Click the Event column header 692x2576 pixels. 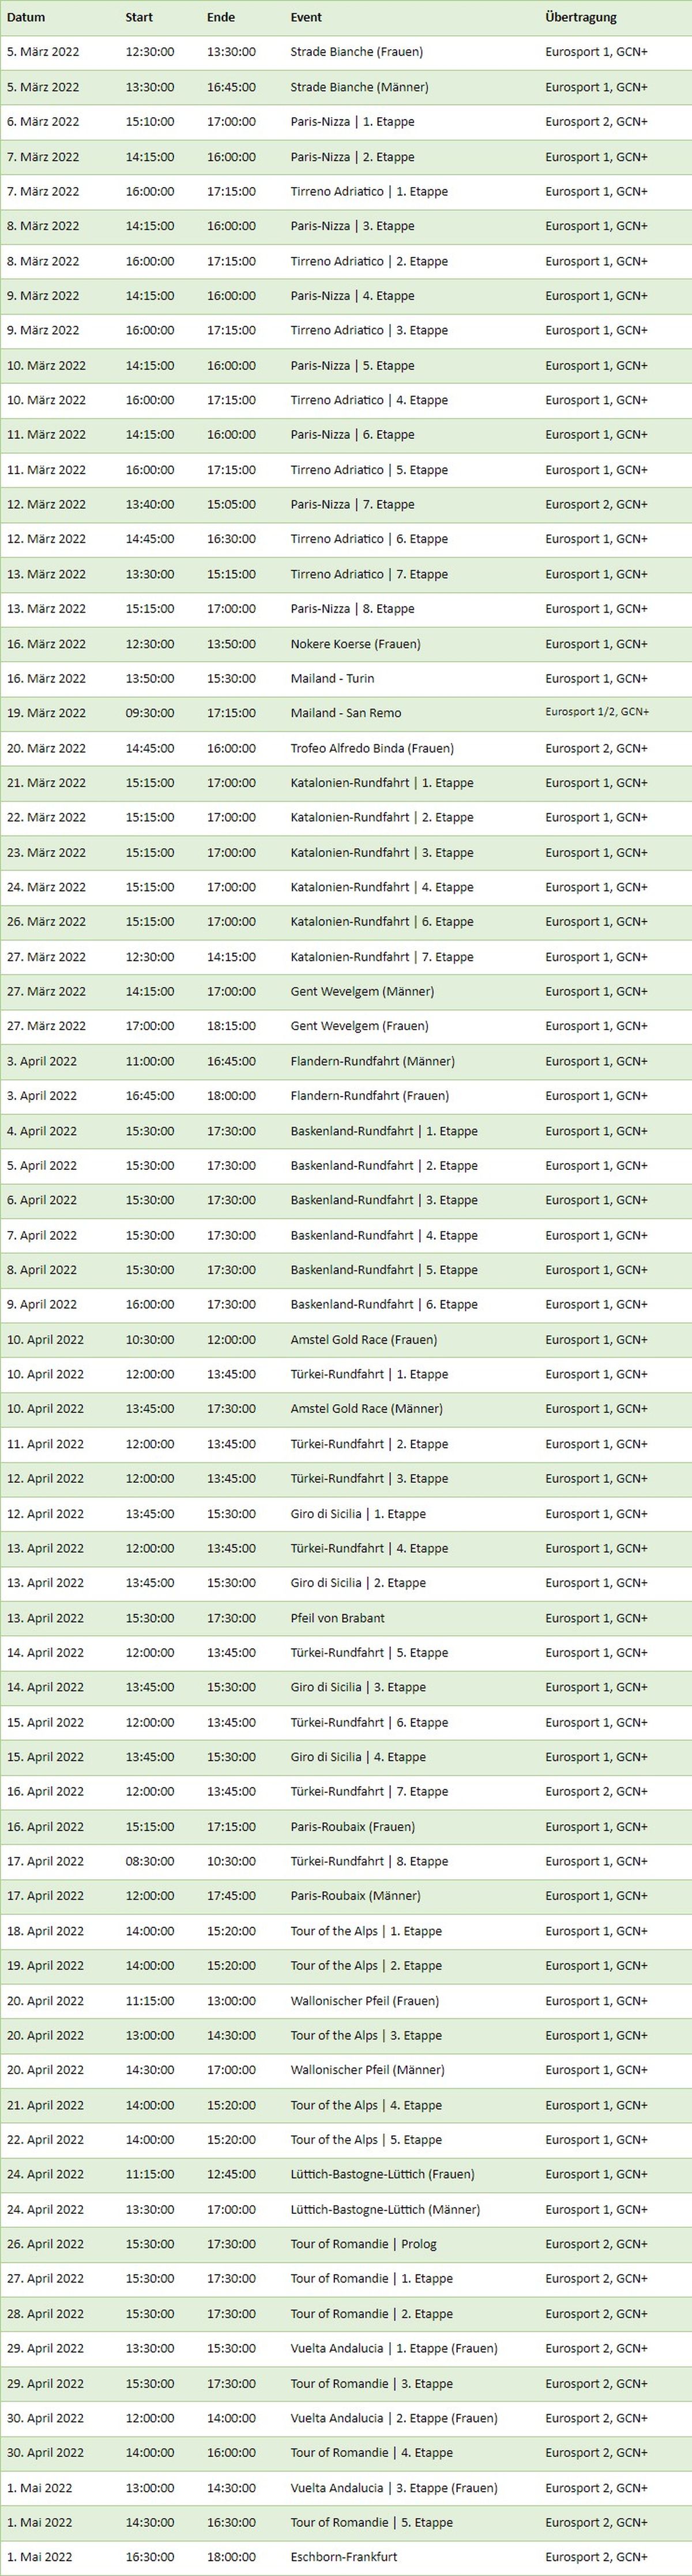[x=307, y=17]
